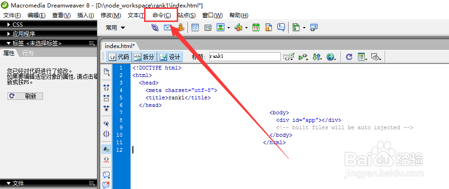The width and height of the screenshot is (449, 189).
Task: Insert a Hyperlink from the toolbar
Action: tap(155, 28)
